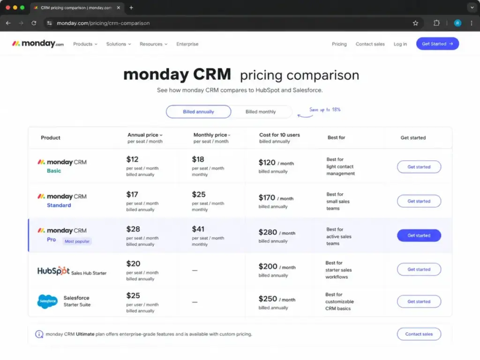Click the Basic plan label

point(54,171)
